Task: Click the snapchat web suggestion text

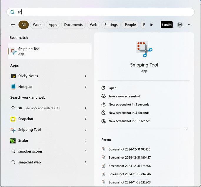Action: [29, 162]
